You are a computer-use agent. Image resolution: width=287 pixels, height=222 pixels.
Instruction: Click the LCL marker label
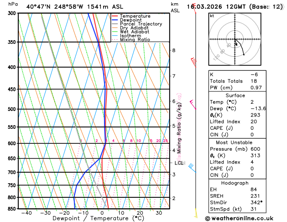pyautogui.click(x=179, y=163)
